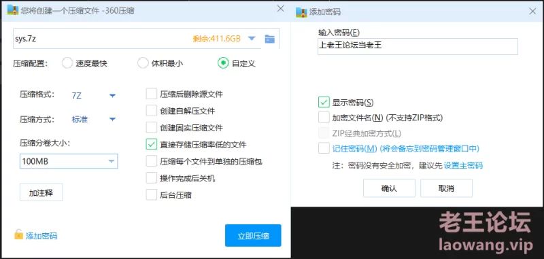
Task: Open the 设置主密码 link
Action: tap(463, 165)
